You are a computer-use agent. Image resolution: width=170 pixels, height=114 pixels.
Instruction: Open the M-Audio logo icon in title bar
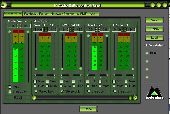[4, 5]
